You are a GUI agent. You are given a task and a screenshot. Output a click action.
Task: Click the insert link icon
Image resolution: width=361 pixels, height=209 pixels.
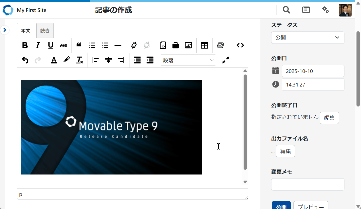coord(134,45)
